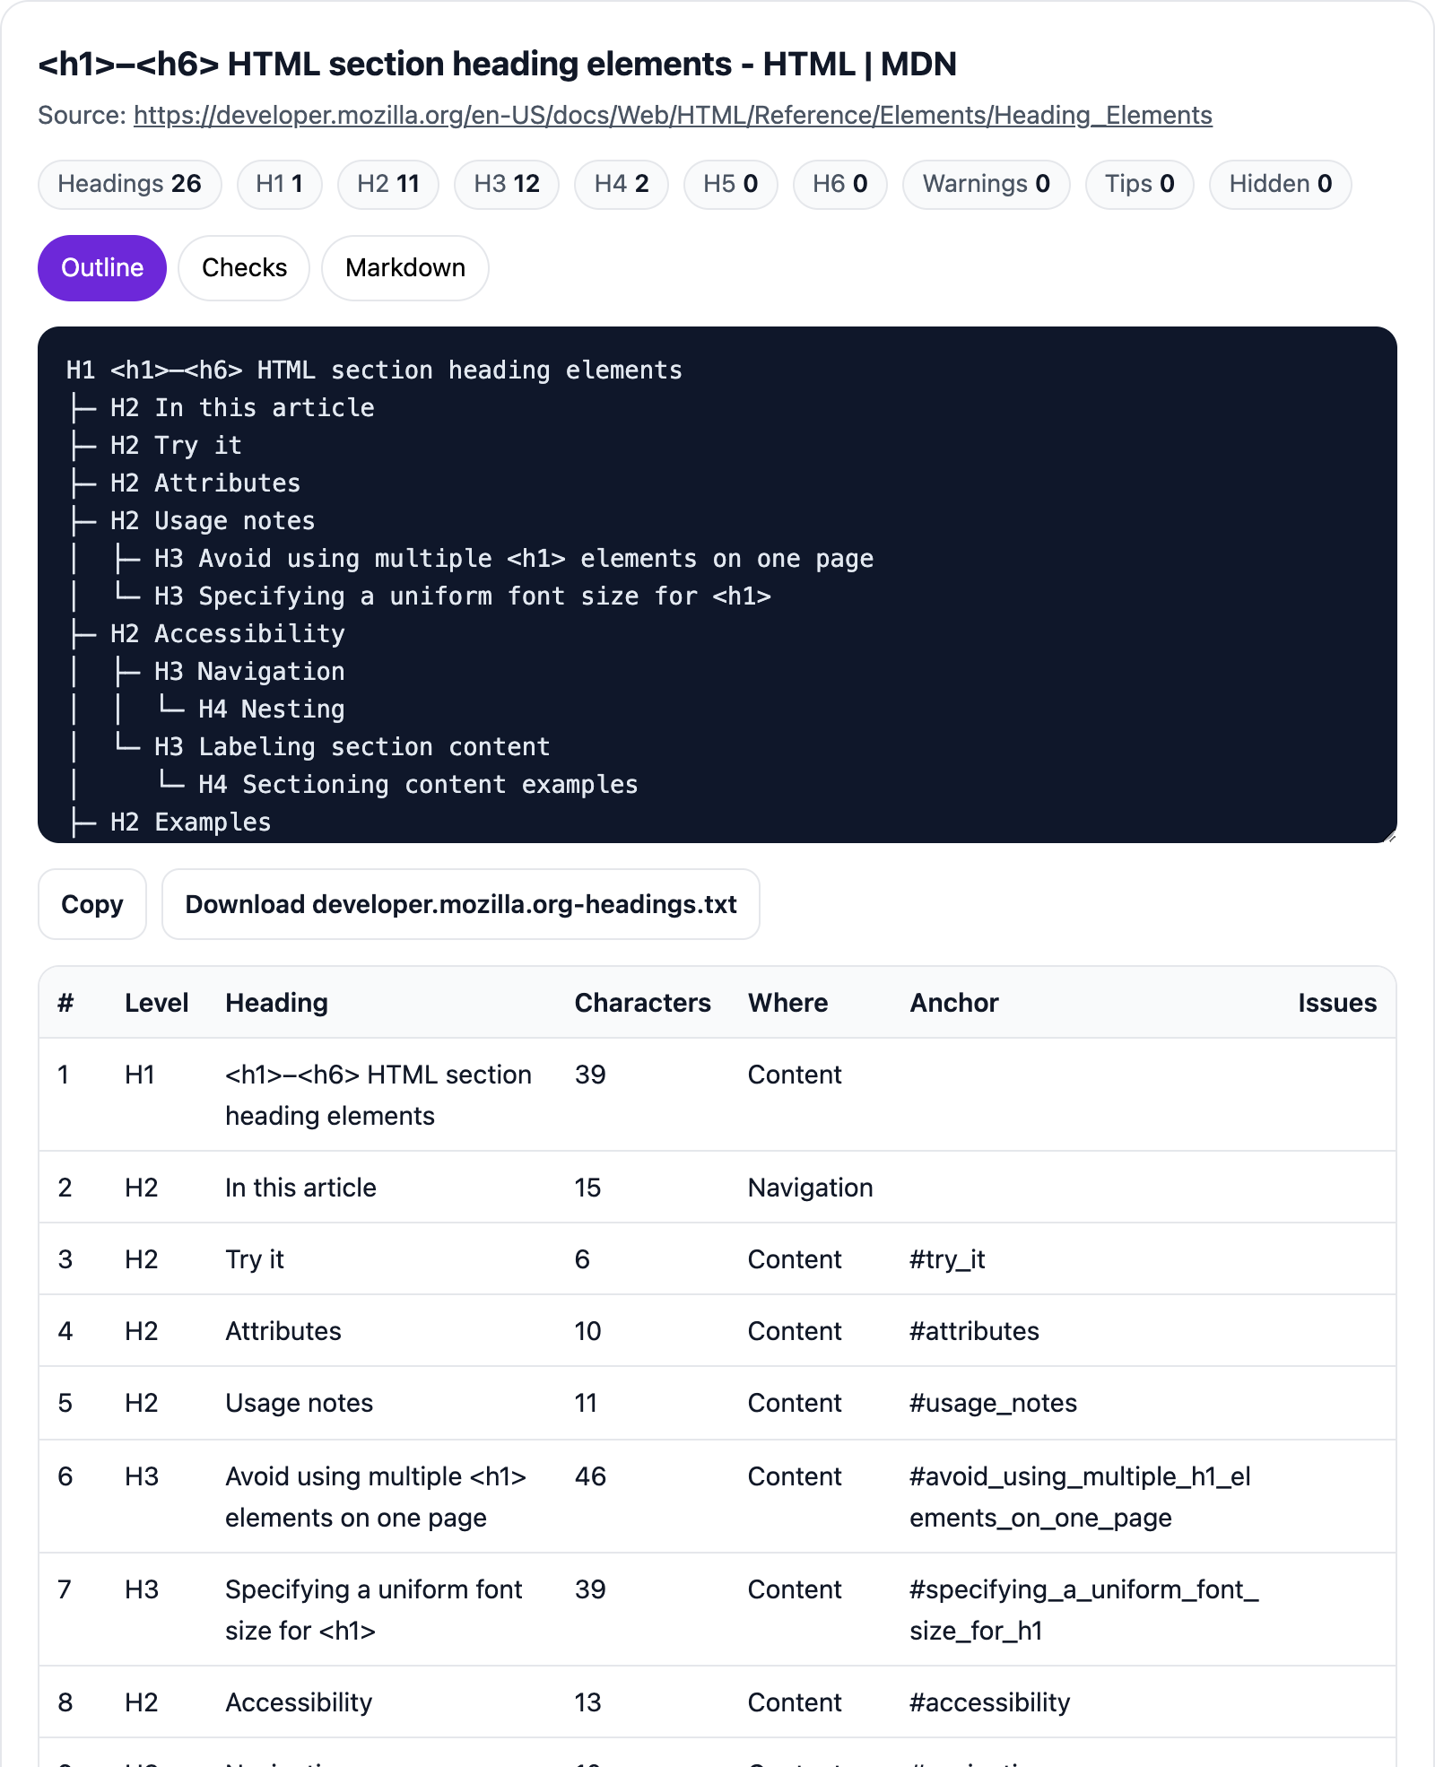This screenshot has height=1767, width=1435.
Task: Click the Issues column header
Action: [x=1337, y=1003]
